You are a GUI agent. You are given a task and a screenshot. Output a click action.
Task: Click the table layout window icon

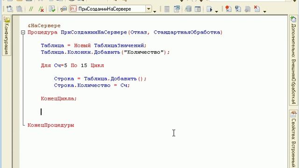coord(198,9)
